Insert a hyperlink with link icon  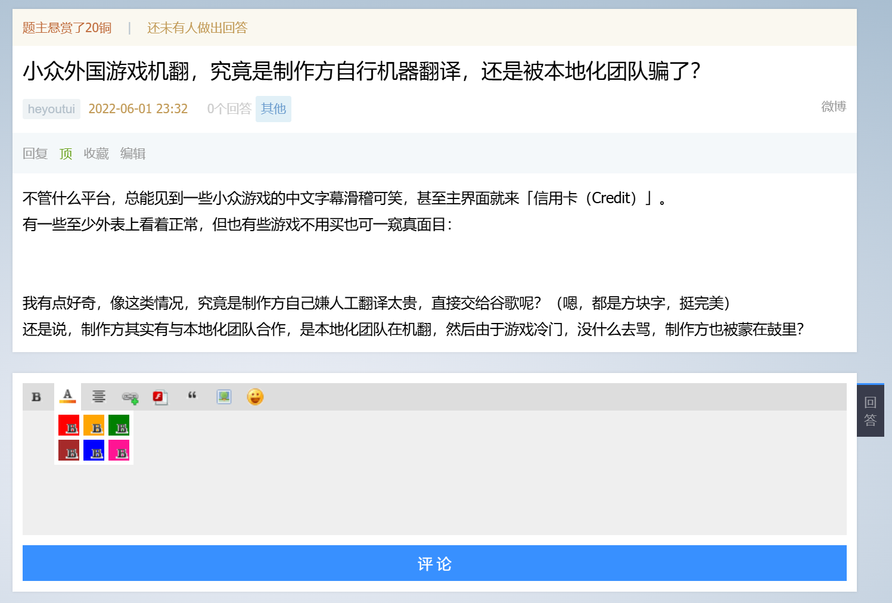130,397
